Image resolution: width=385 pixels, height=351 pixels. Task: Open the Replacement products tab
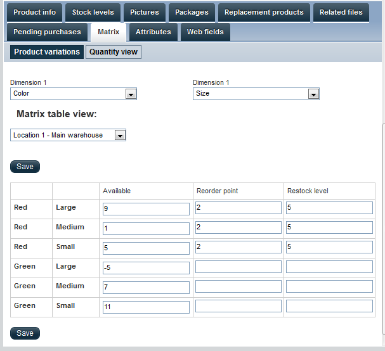[x=264, y=13]
